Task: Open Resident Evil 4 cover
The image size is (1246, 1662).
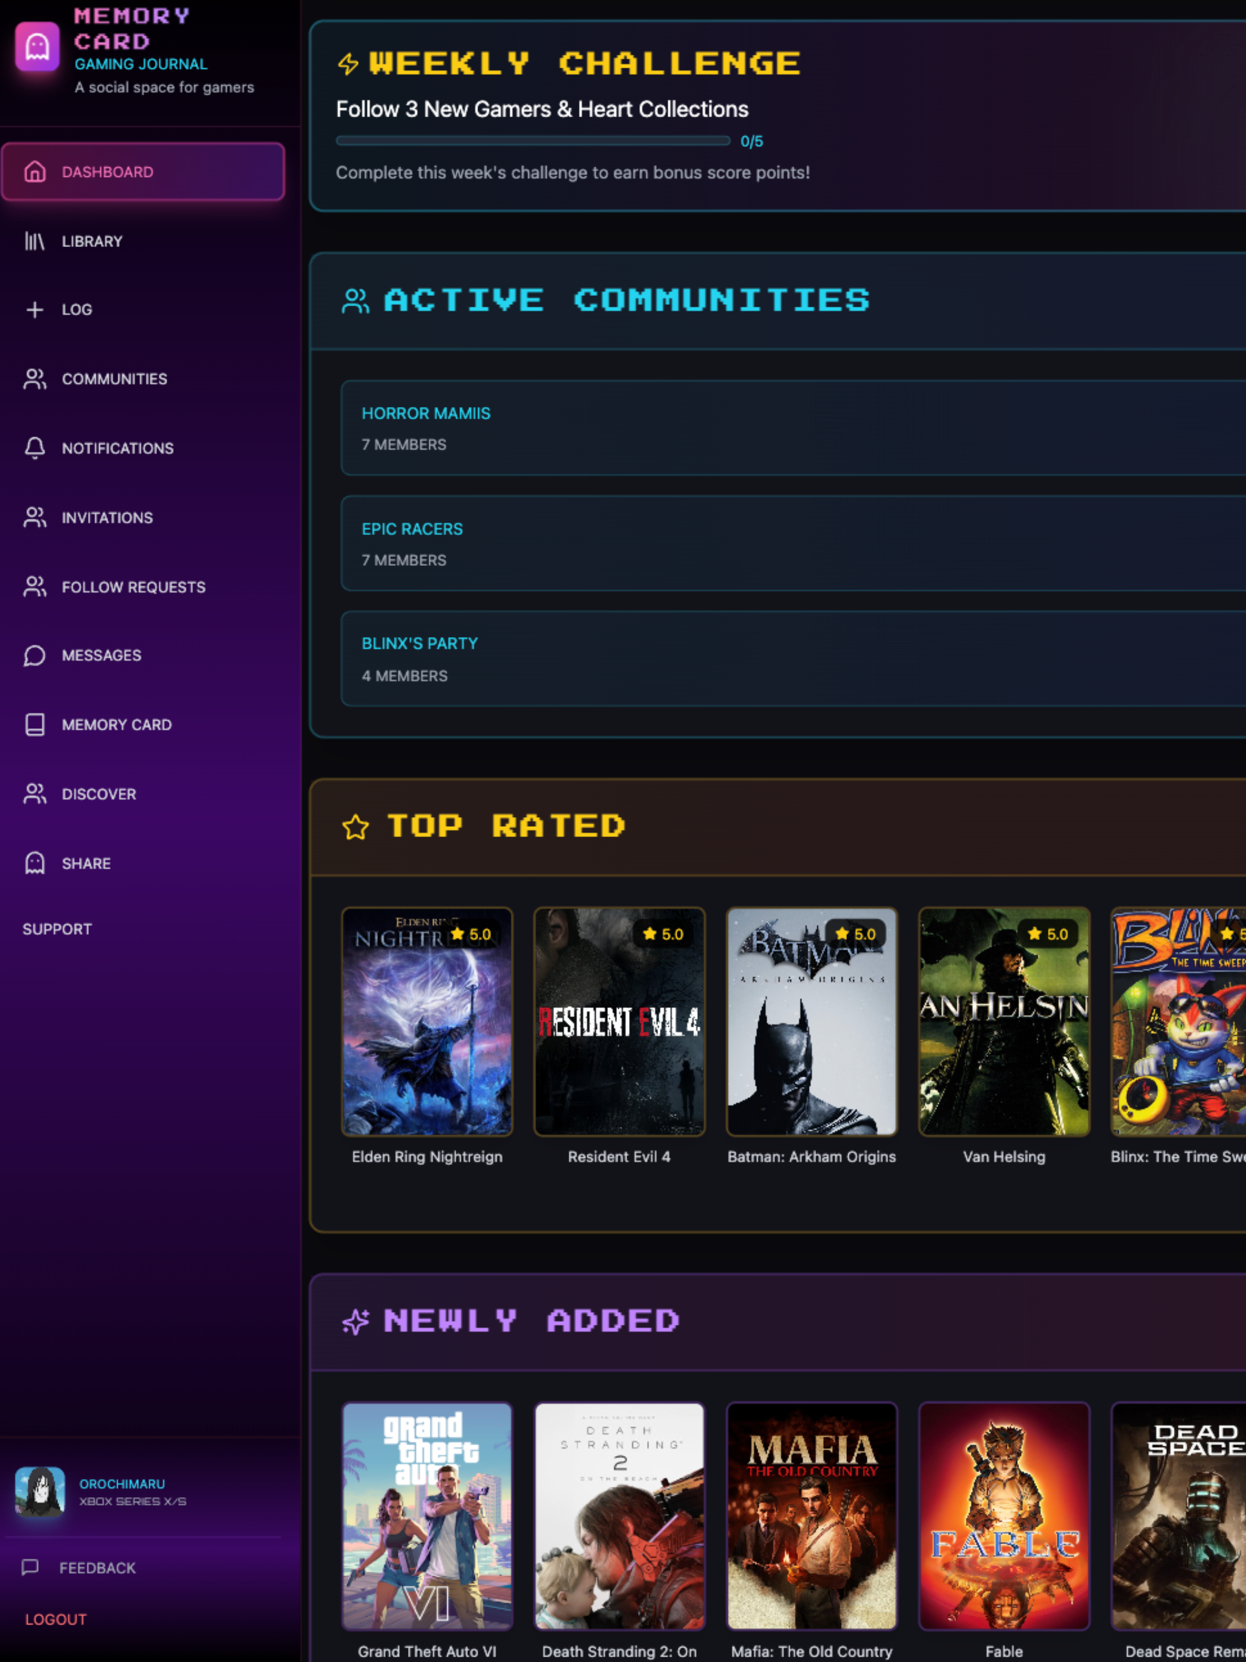Action: tap(619, 1022)
